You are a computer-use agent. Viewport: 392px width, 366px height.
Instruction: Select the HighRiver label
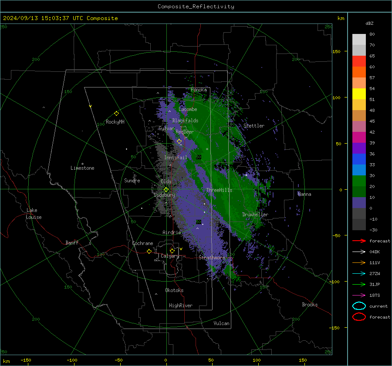(x=181, y=306)
